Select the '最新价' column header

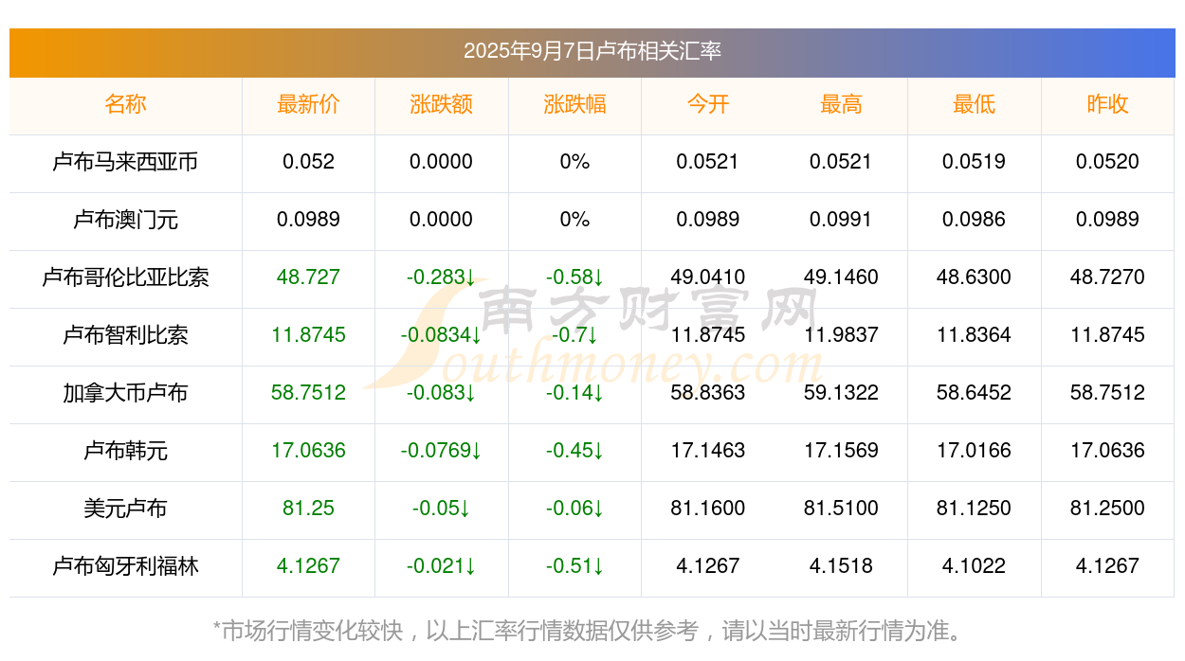(x=309, y=104)
